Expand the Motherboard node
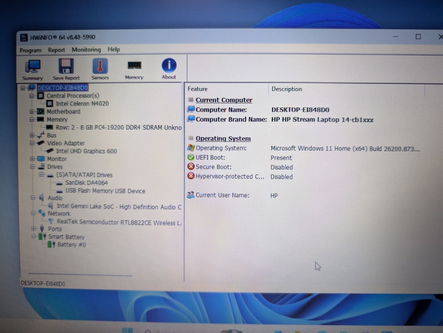443x333 pixels. [32, 112]
